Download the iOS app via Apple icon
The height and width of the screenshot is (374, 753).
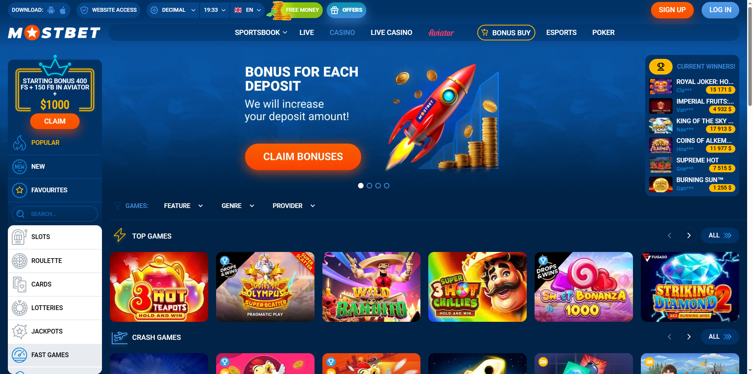click(63, 10)
